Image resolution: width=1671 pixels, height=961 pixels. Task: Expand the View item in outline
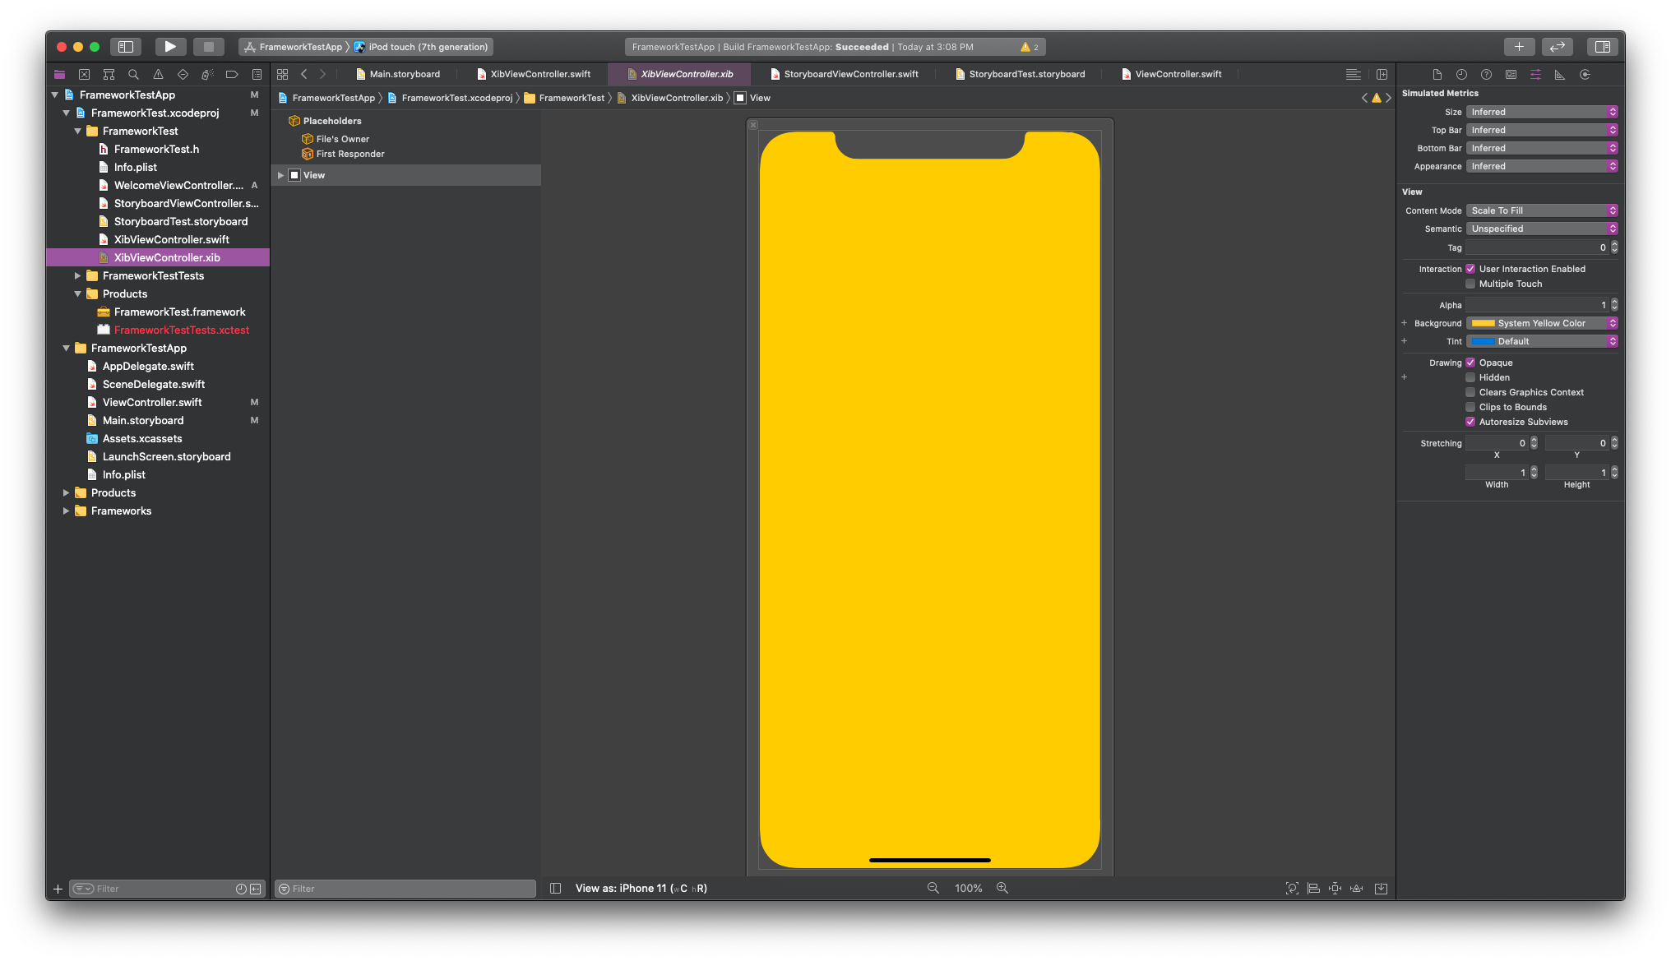tap(281, 175)
